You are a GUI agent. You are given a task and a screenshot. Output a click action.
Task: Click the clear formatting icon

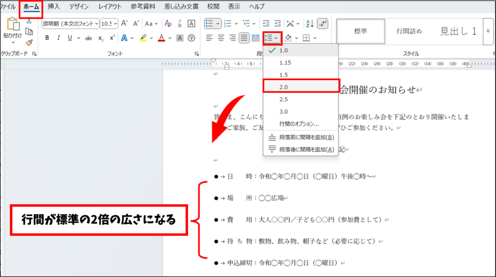tap(168, 23)
